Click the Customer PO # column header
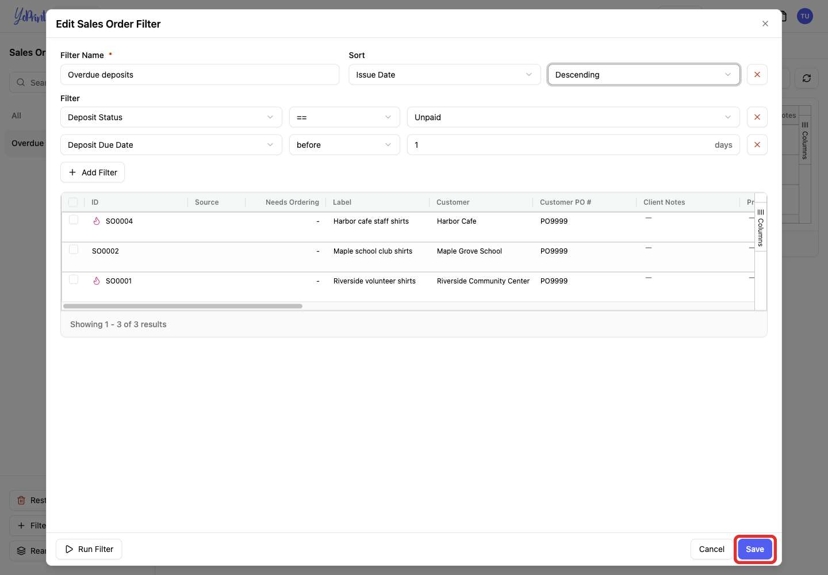The image size is (828, 575). tap(565, 202)
